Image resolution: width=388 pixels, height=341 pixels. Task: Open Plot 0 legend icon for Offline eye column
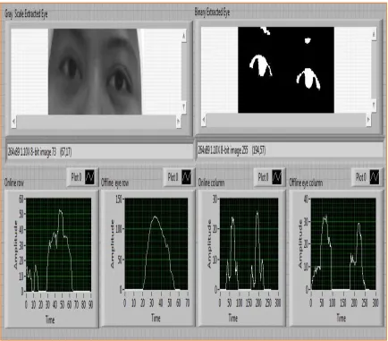click(375, 177)
